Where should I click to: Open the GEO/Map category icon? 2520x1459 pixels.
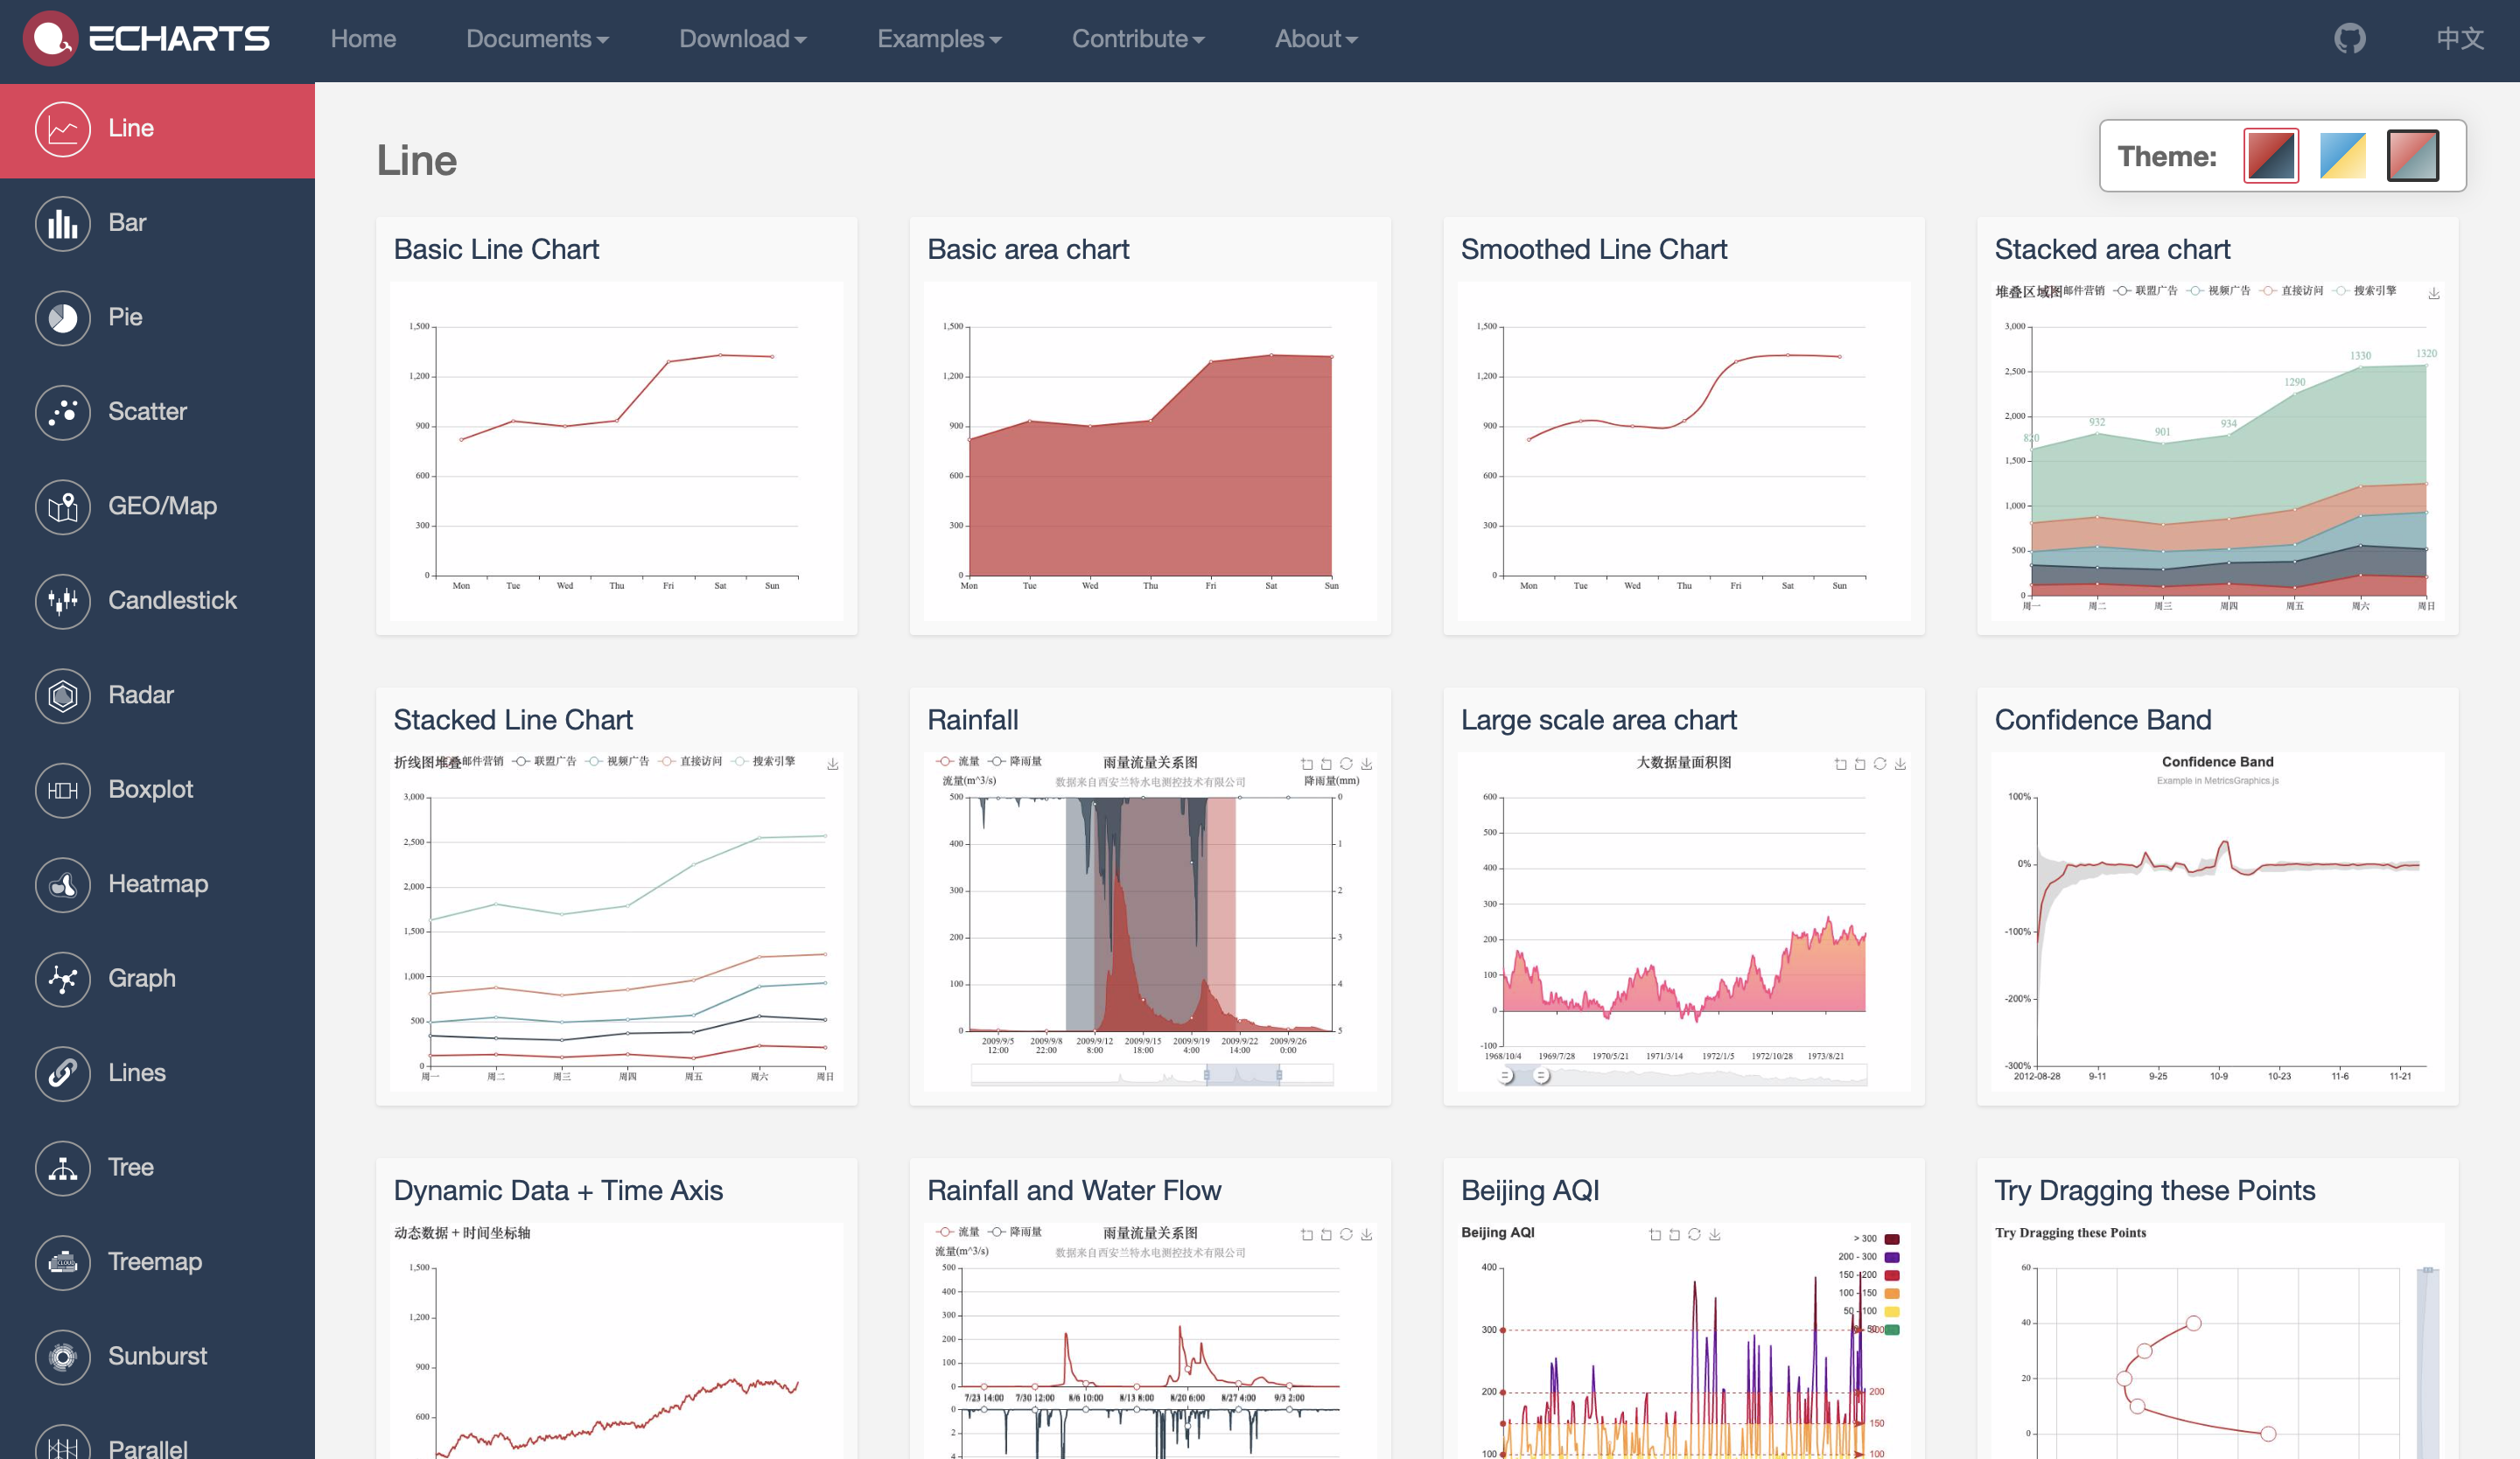click(x=62, y=506)
